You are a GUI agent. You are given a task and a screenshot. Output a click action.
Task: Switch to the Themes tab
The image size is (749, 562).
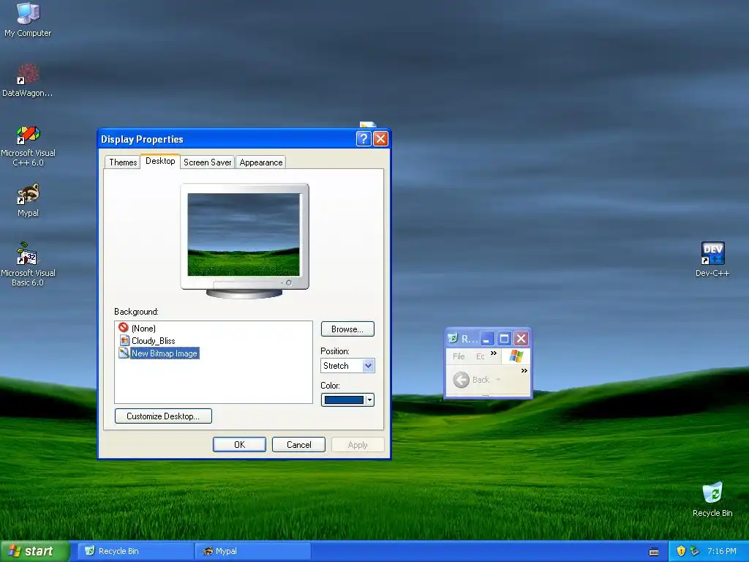(123, 162)
